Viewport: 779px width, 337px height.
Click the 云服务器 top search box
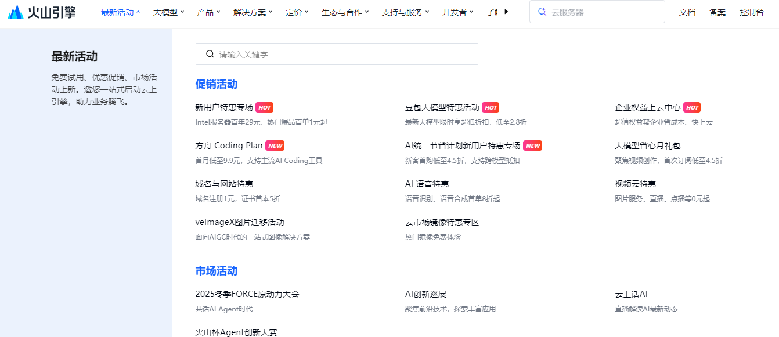pyautogui.click(x=604, y=12)
